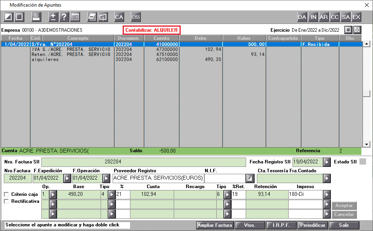Image resolution: width=373 pixels, height=231 pixels.
Task: Click the SA toolbar button
Action: (x=346, y=17)
